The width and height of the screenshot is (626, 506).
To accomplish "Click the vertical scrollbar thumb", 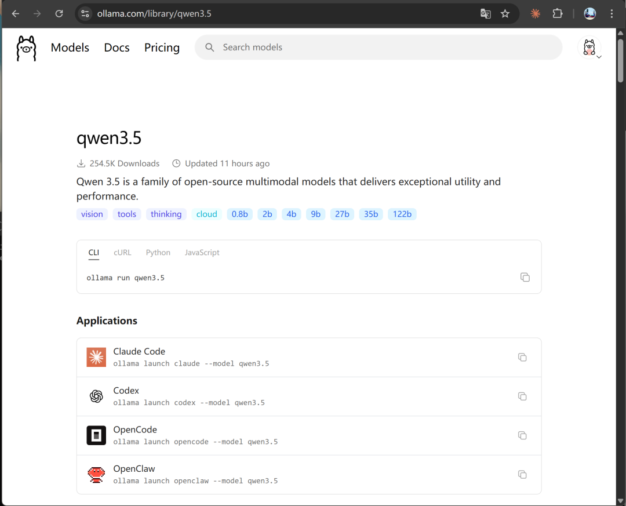I will tap(620, 60).
